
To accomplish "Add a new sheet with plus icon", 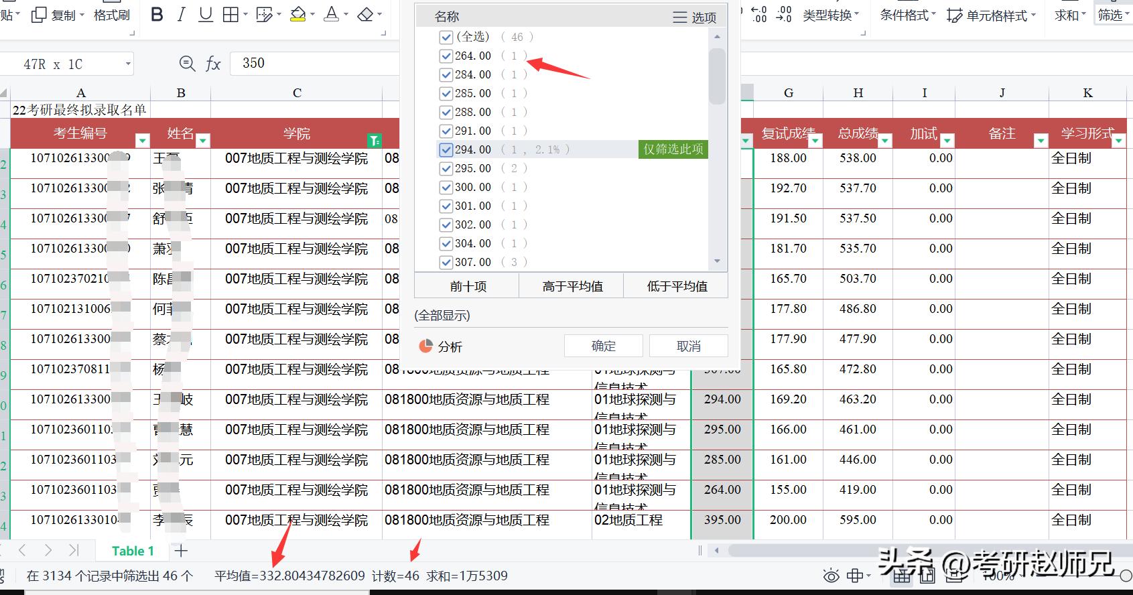I will 181,551.
